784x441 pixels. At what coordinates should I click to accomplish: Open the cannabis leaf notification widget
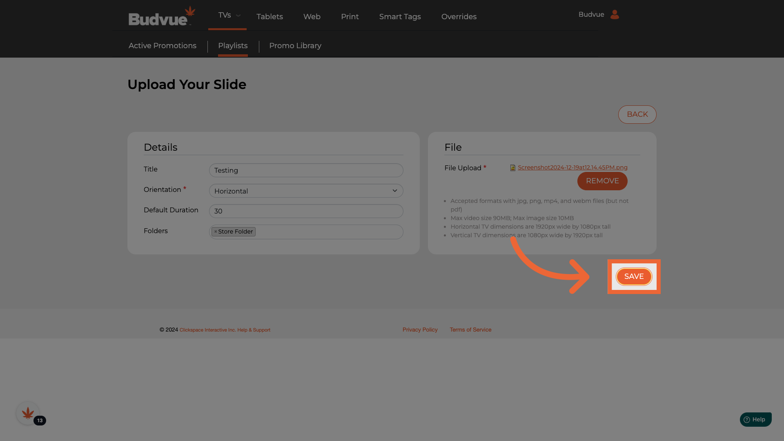click(28, 413)
